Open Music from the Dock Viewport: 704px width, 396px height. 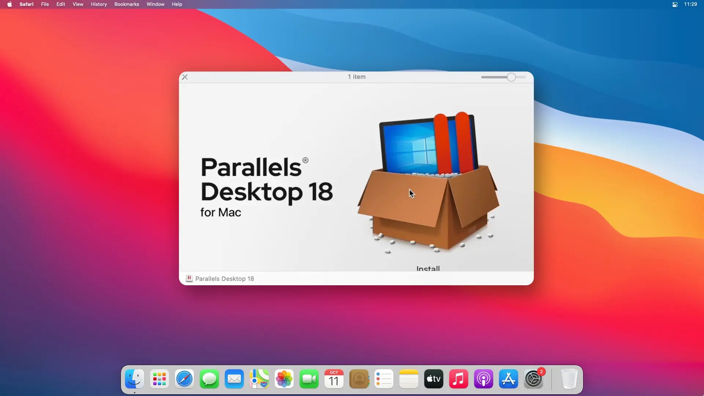point(458,379)
